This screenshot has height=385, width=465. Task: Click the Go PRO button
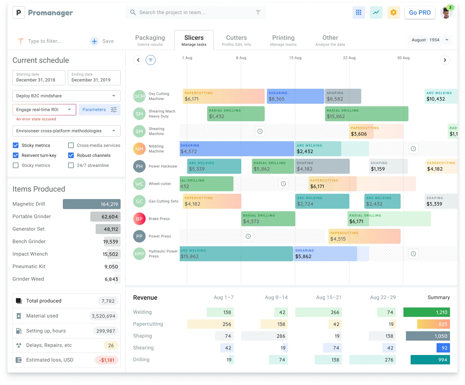(x=420, y=12)
